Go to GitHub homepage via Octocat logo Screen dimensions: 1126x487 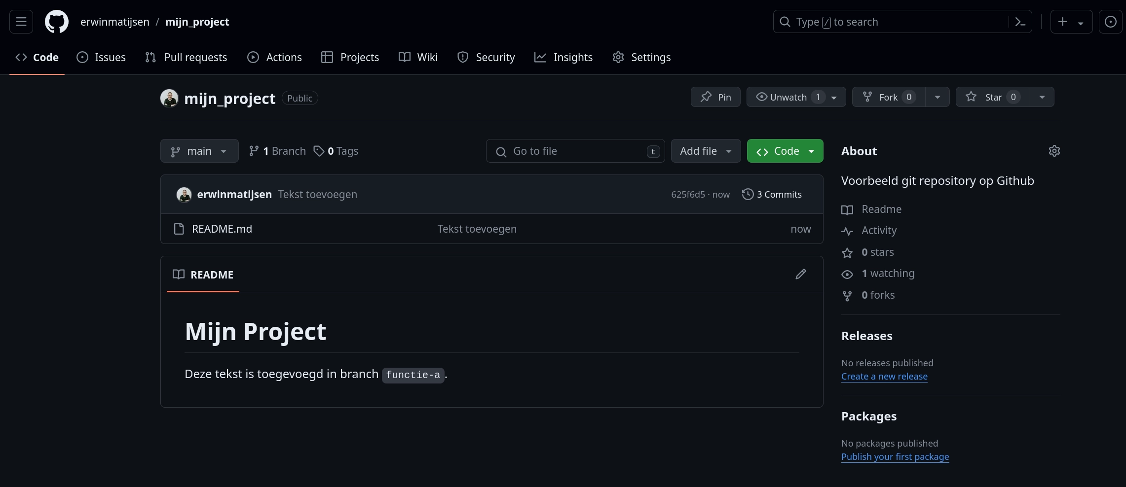click(x=57, y=22)
